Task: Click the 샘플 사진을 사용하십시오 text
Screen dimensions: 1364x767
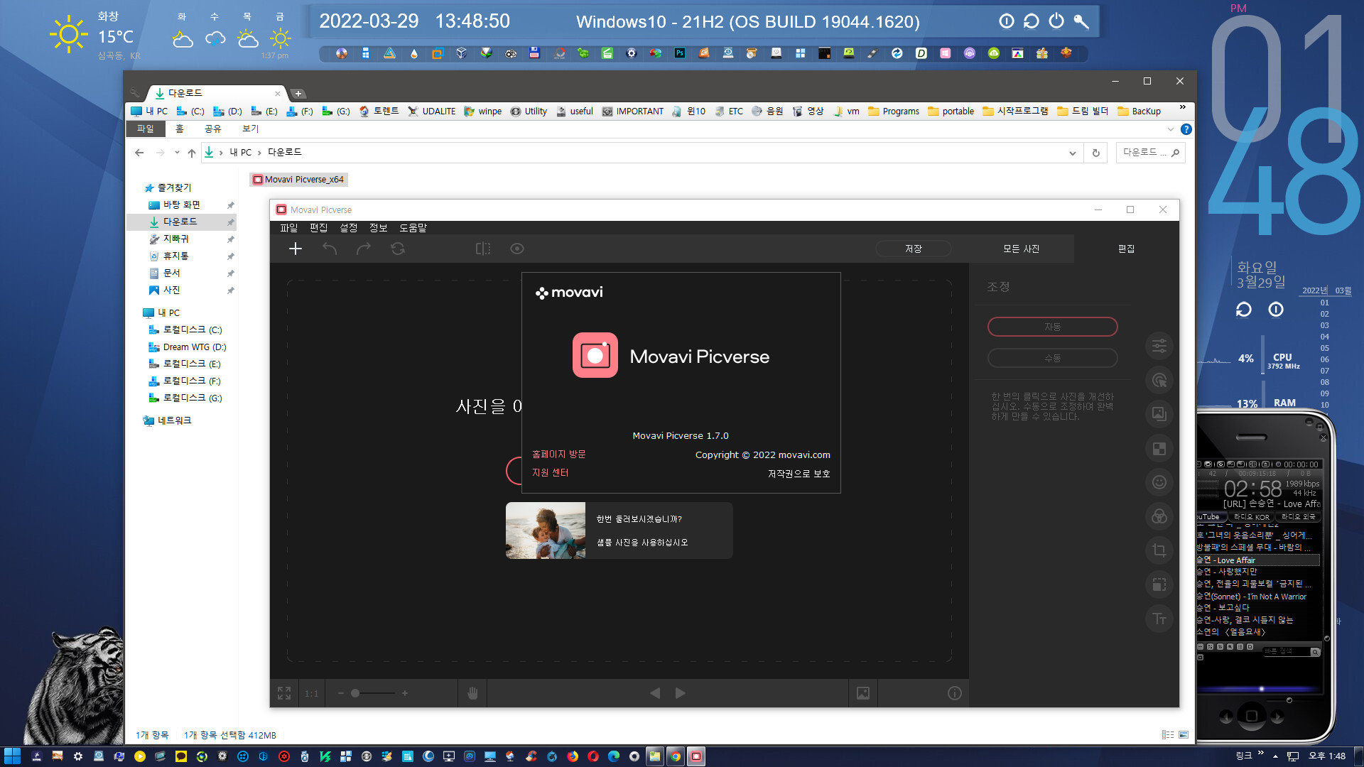Action: click(x=642, y=543)
